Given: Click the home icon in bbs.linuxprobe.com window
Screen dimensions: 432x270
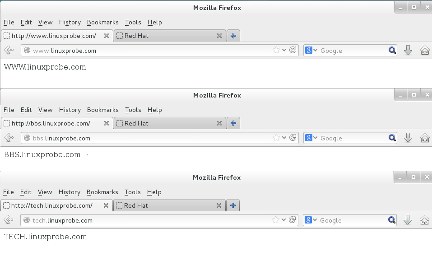Looking at the screenshot, I should [424, 138].
